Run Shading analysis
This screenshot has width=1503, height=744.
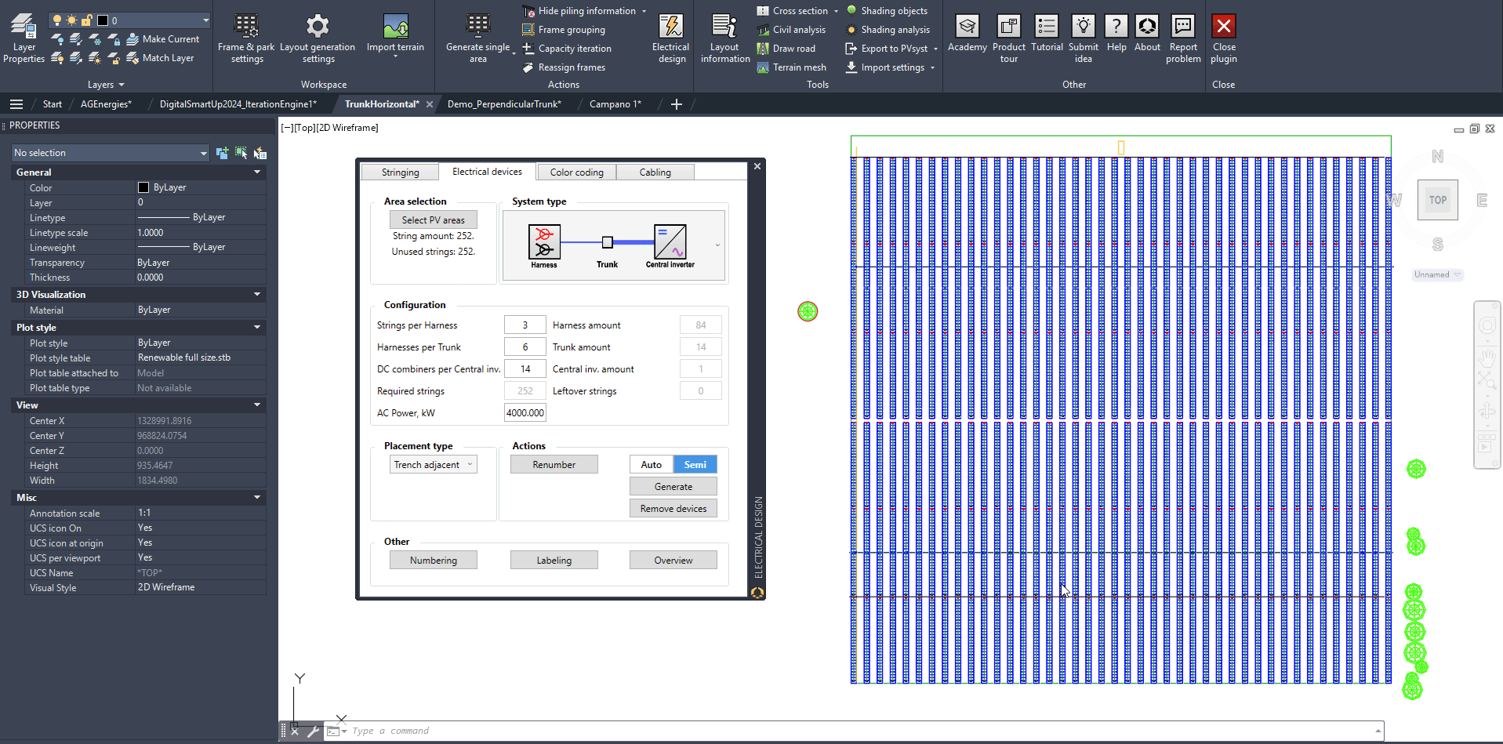[888, 30]
